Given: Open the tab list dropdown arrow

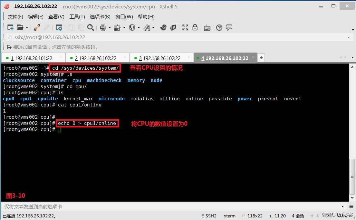Looking at the screenshot, I should [x=352, y=58].
